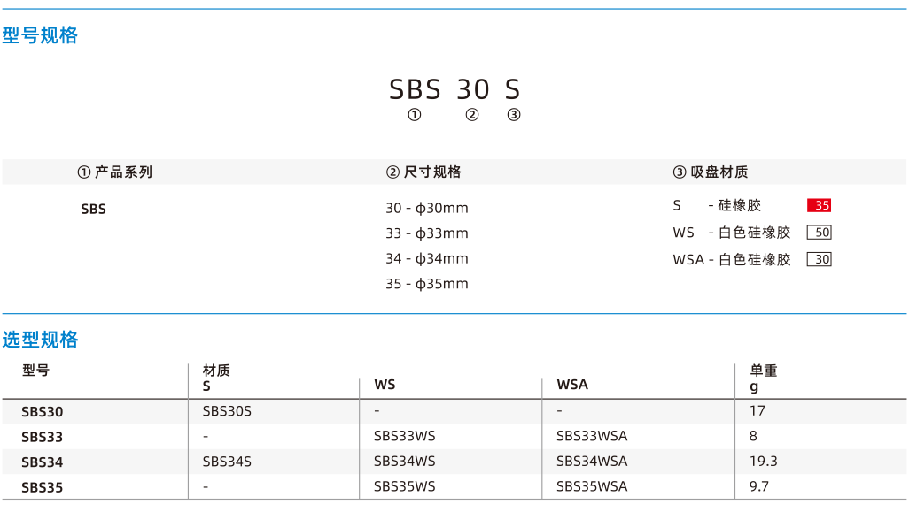The image size is (909, 512).
Task: Click circled number ① under SBS
Action: (x=415, y=115)
